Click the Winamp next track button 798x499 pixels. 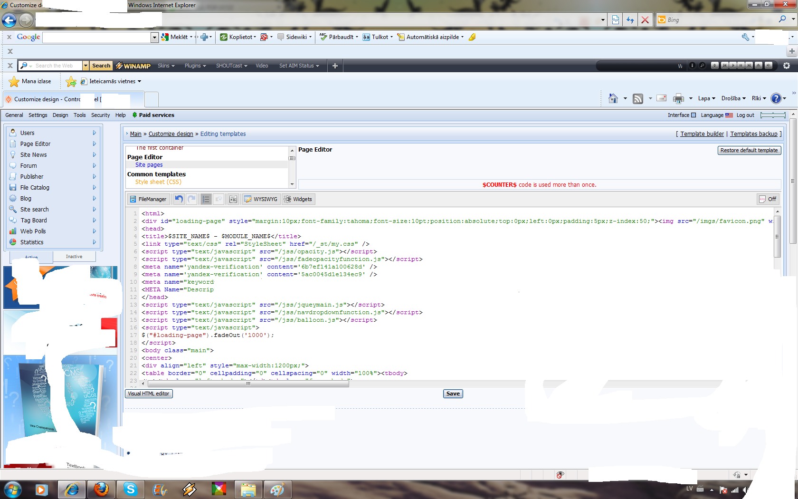[749, 66]
